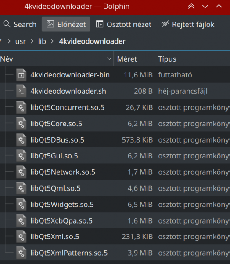Select file name libQt5XmlPatterns.so.5

[69, 253]
